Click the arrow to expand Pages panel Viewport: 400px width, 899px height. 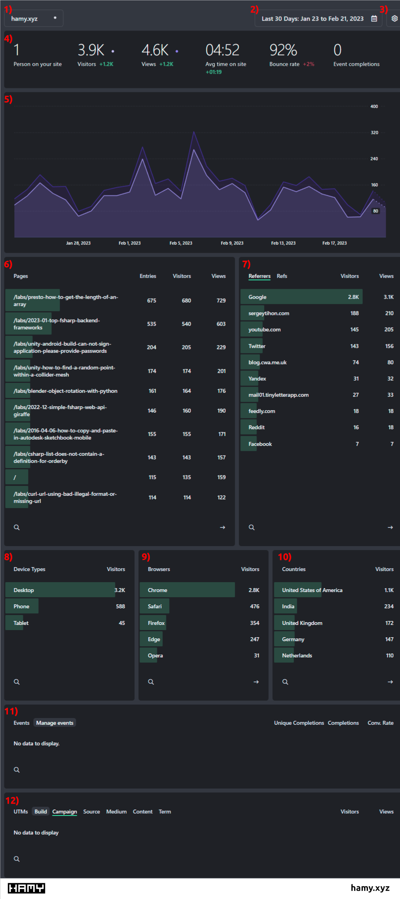point(223,527)
